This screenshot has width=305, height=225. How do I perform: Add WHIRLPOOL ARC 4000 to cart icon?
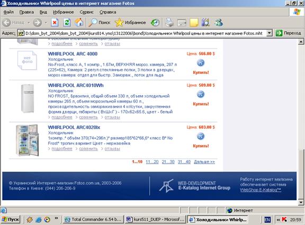point(201,63)
